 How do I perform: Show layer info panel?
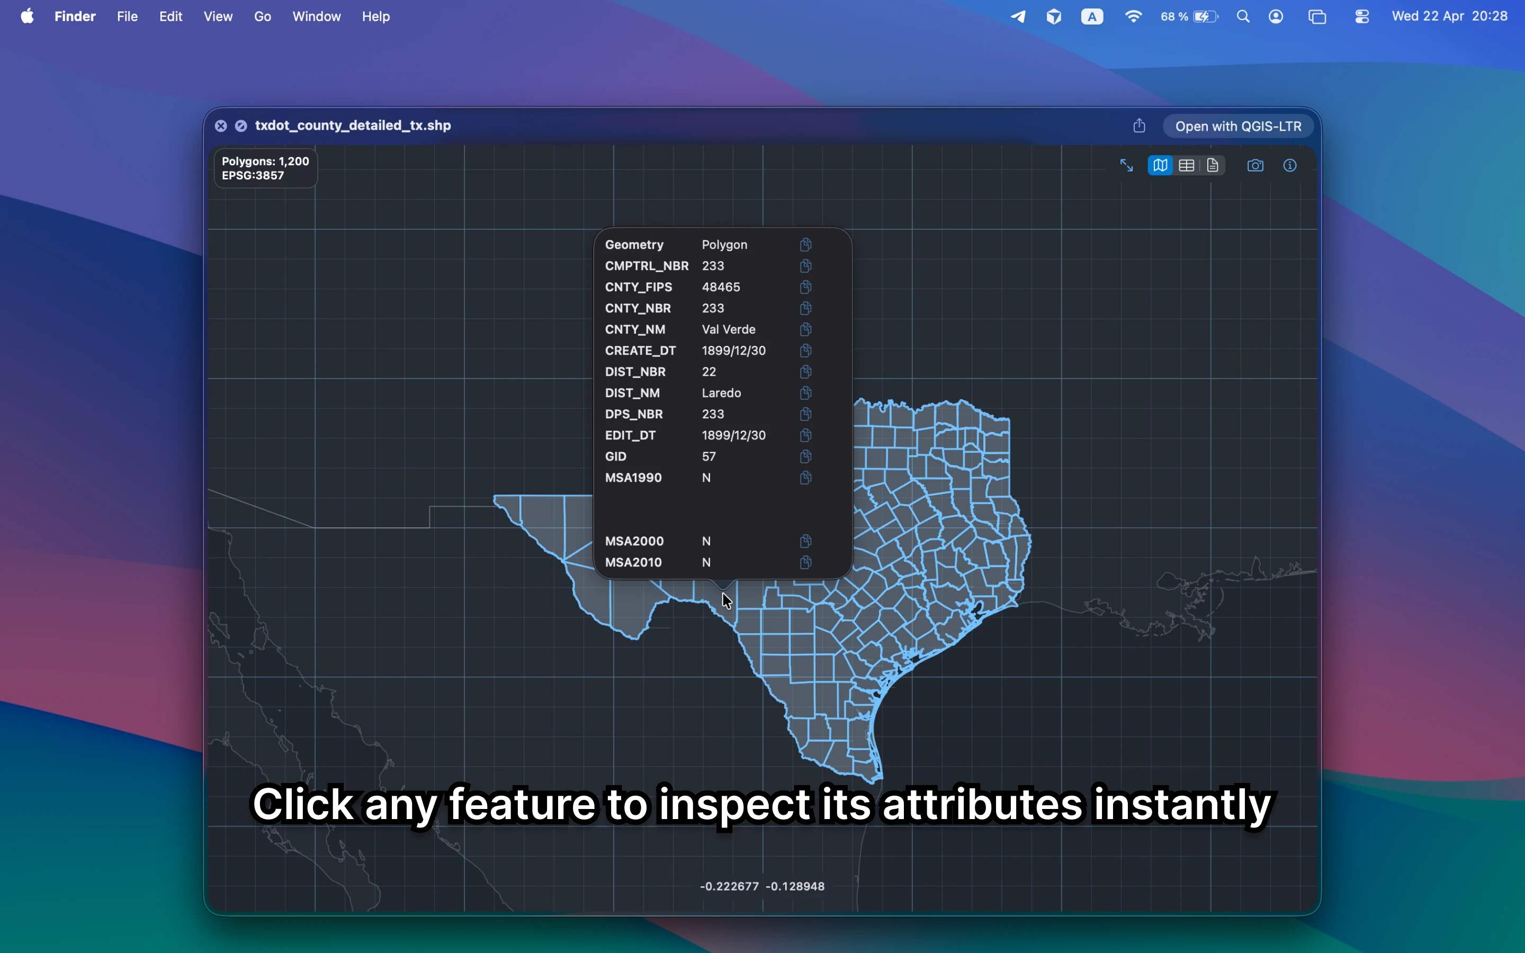tap(1290, 166)
